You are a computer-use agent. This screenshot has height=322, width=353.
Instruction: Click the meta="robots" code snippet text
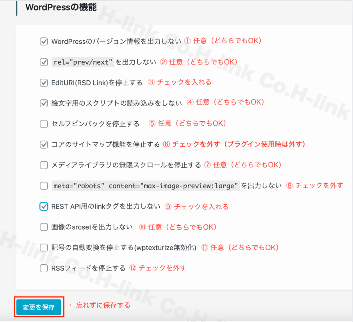[144, 186]
